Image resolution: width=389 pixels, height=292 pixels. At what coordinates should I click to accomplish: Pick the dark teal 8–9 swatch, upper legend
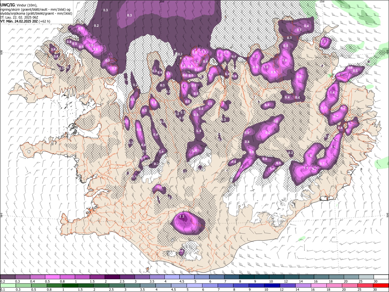246,277
